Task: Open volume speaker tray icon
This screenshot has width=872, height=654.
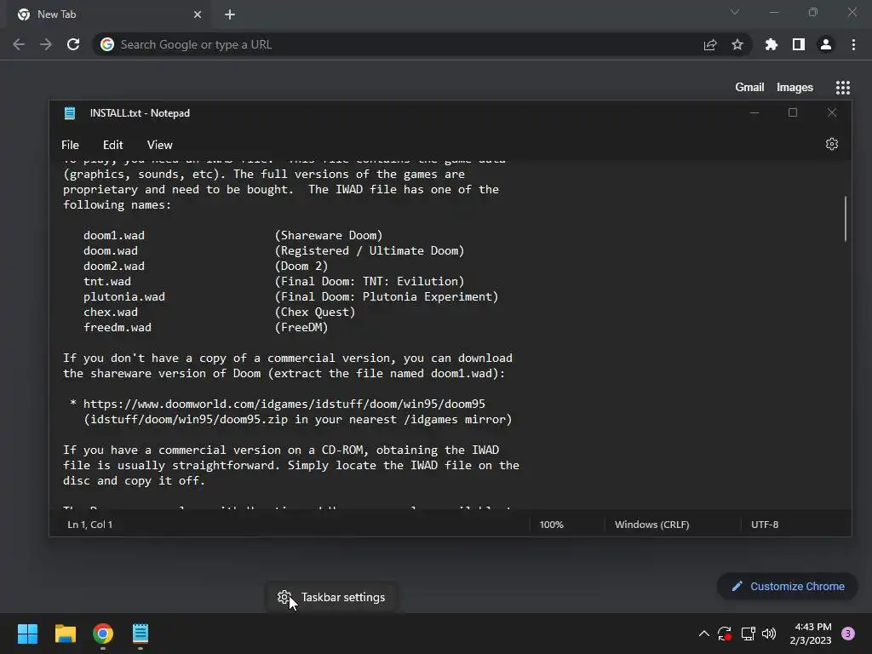Action: [x=769, y=634]
